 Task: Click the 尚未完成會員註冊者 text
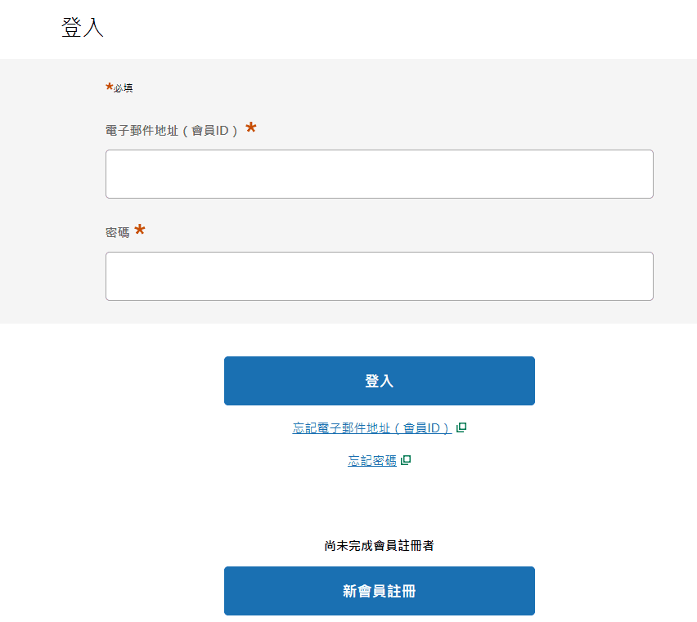[x=379, y=545]
